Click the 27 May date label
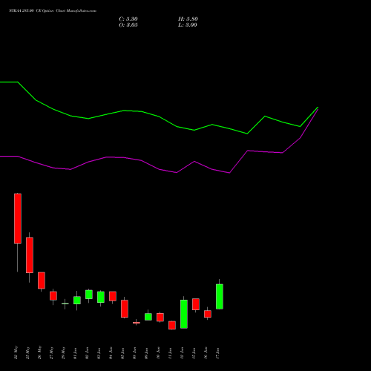The height and width of the screenshot is (371, 371). (52, 352)
